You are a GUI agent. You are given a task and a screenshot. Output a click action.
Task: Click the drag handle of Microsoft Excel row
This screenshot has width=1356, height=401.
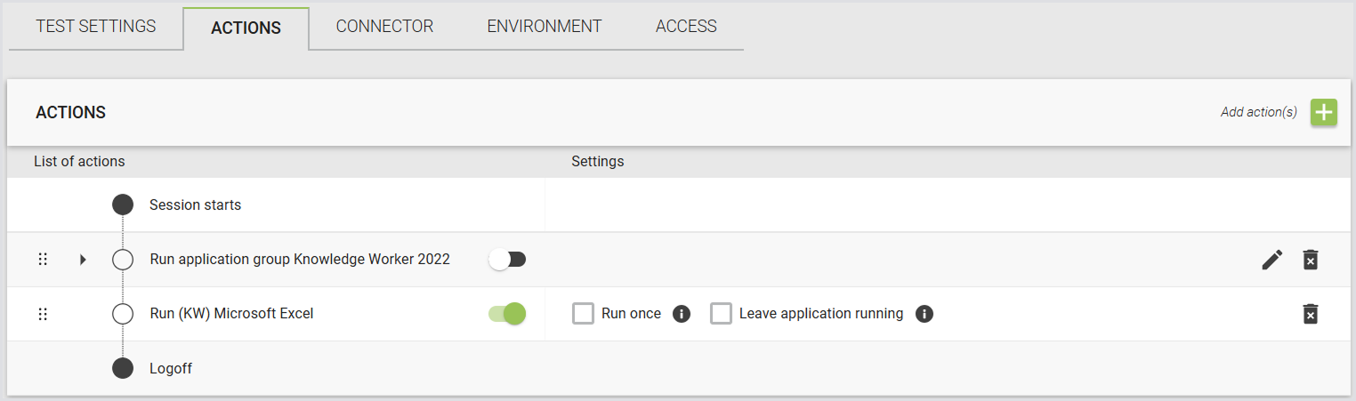(43, 314)
